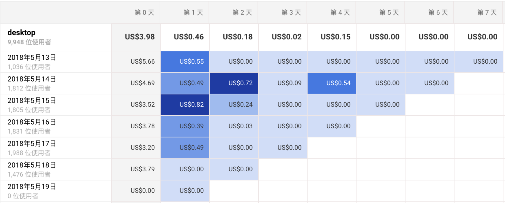Viewport: 505px width, 203px height.
Task: Click the US$3.98 desktop day 0 total
Action: [140, 37]
